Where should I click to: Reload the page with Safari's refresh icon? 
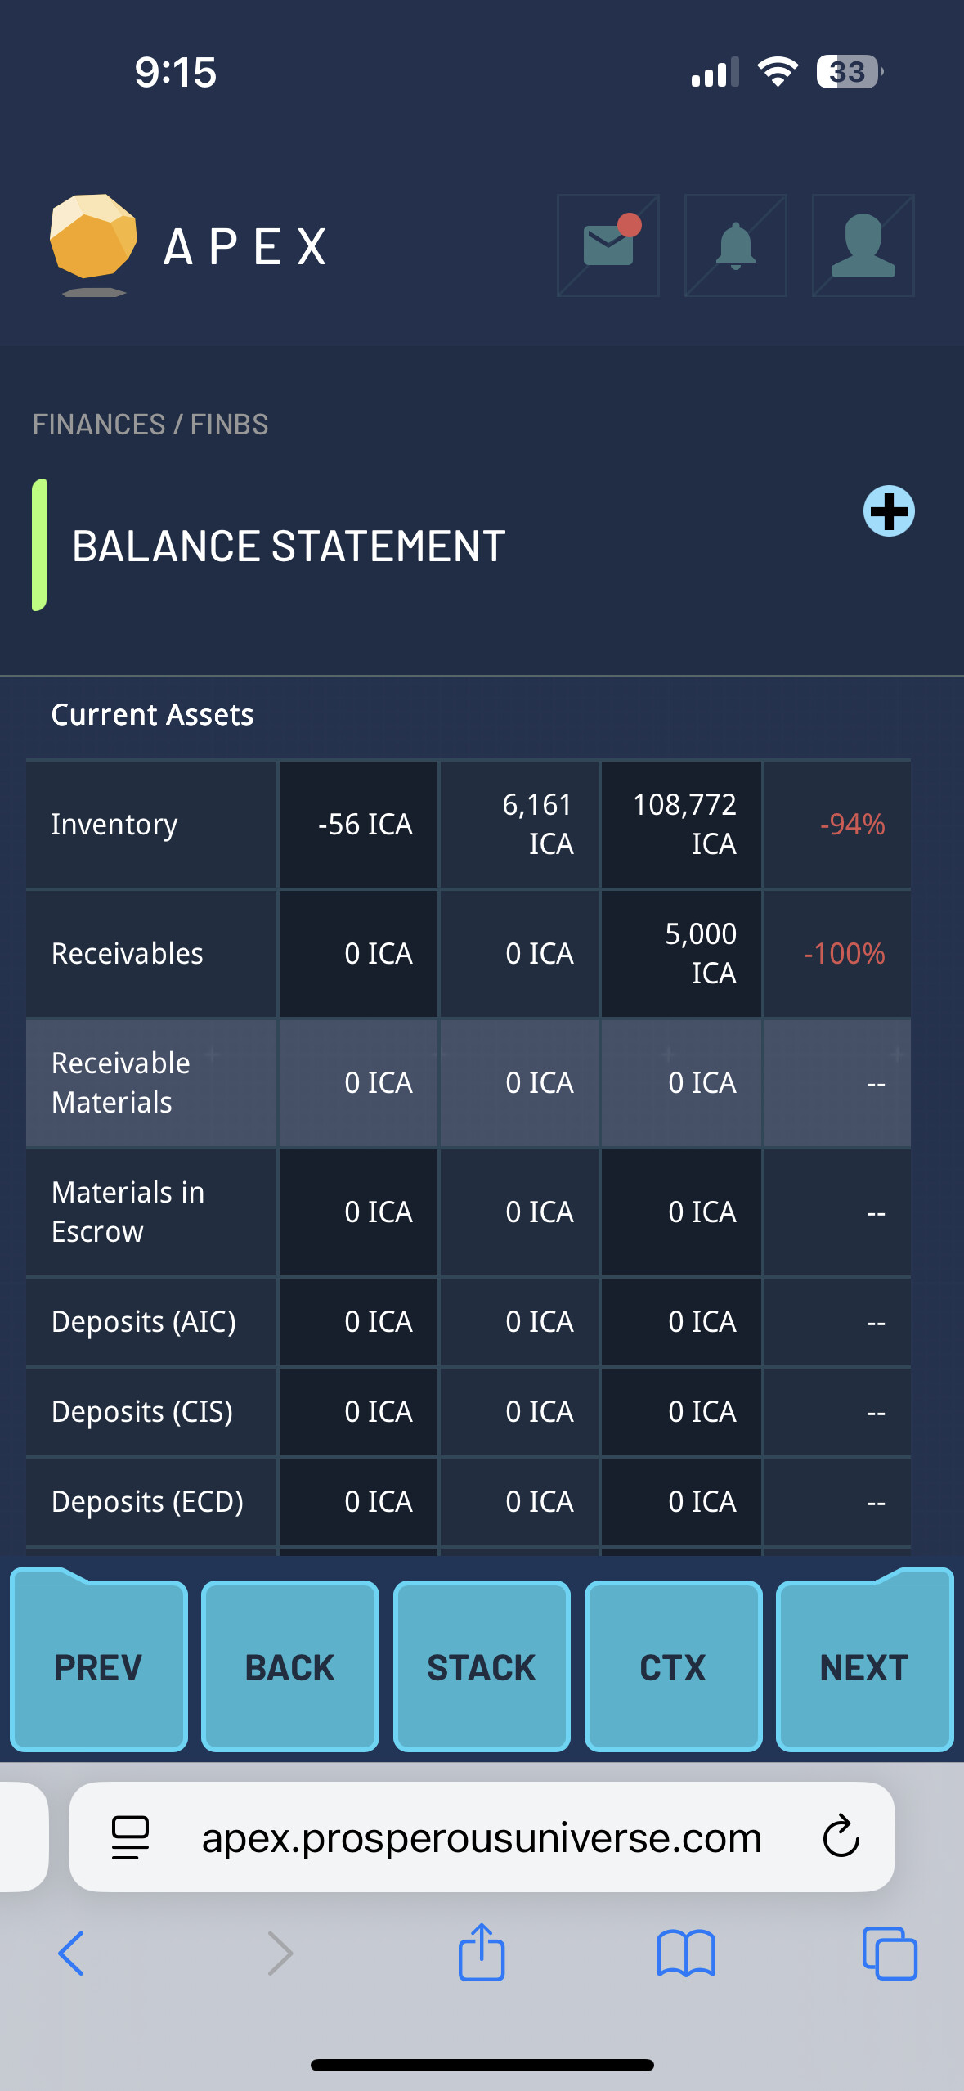click(x=841, y=1837)
